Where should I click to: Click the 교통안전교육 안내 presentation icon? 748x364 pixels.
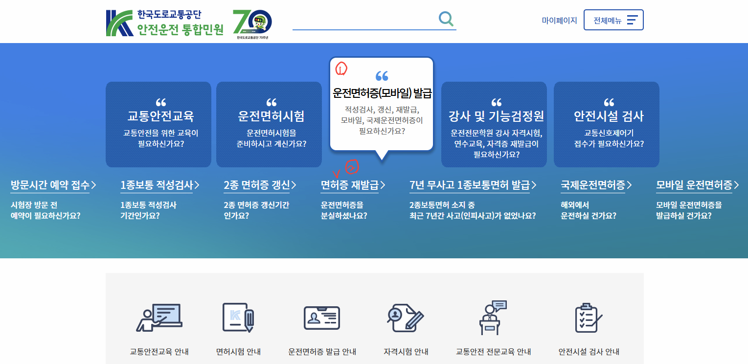point(159,318)
